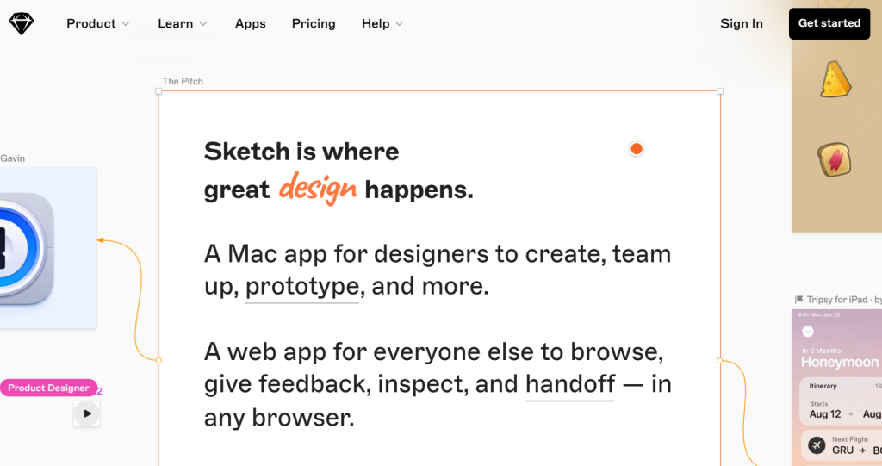Click the round chevron icon in the Tripsy mockup
Viewport: 882px width, 466px height.
click(807, 331)
